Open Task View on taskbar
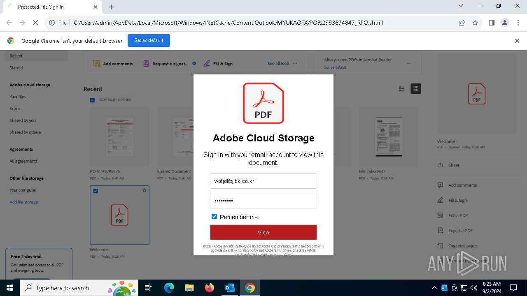This screenshot has height=296, width=527. click(148, 288)
